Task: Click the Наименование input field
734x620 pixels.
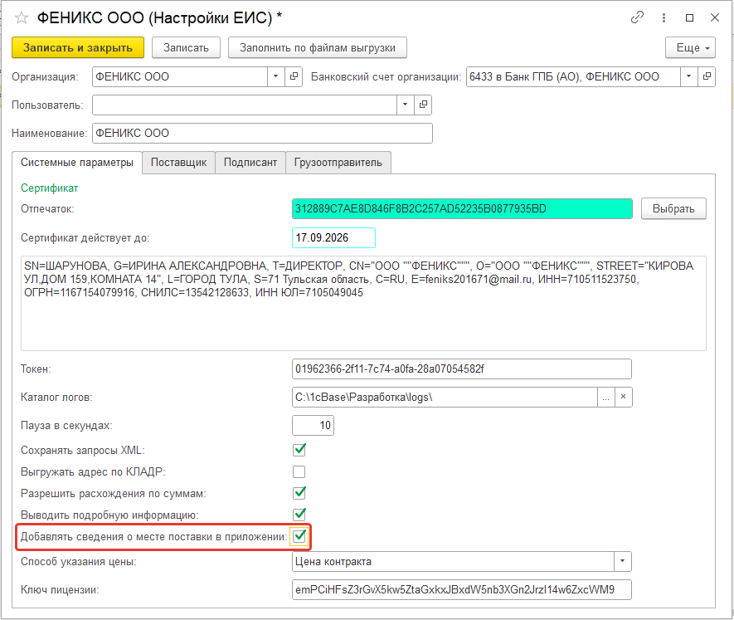Action: pyautogui.click(x=262, y=133)
